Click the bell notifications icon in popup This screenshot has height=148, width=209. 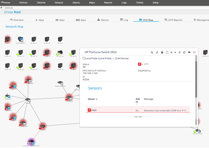(x=162, y=52)
